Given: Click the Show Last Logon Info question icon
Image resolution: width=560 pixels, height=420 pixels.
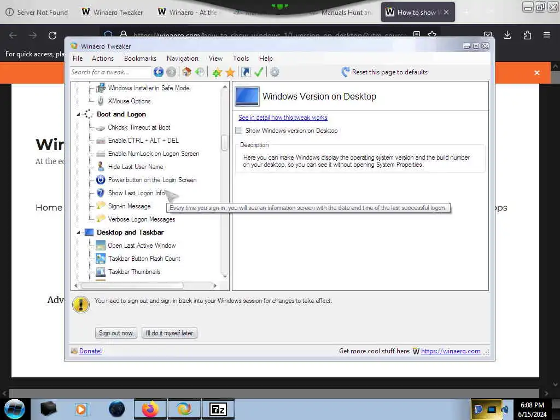Looking at the screenshot, I should 101,193.
